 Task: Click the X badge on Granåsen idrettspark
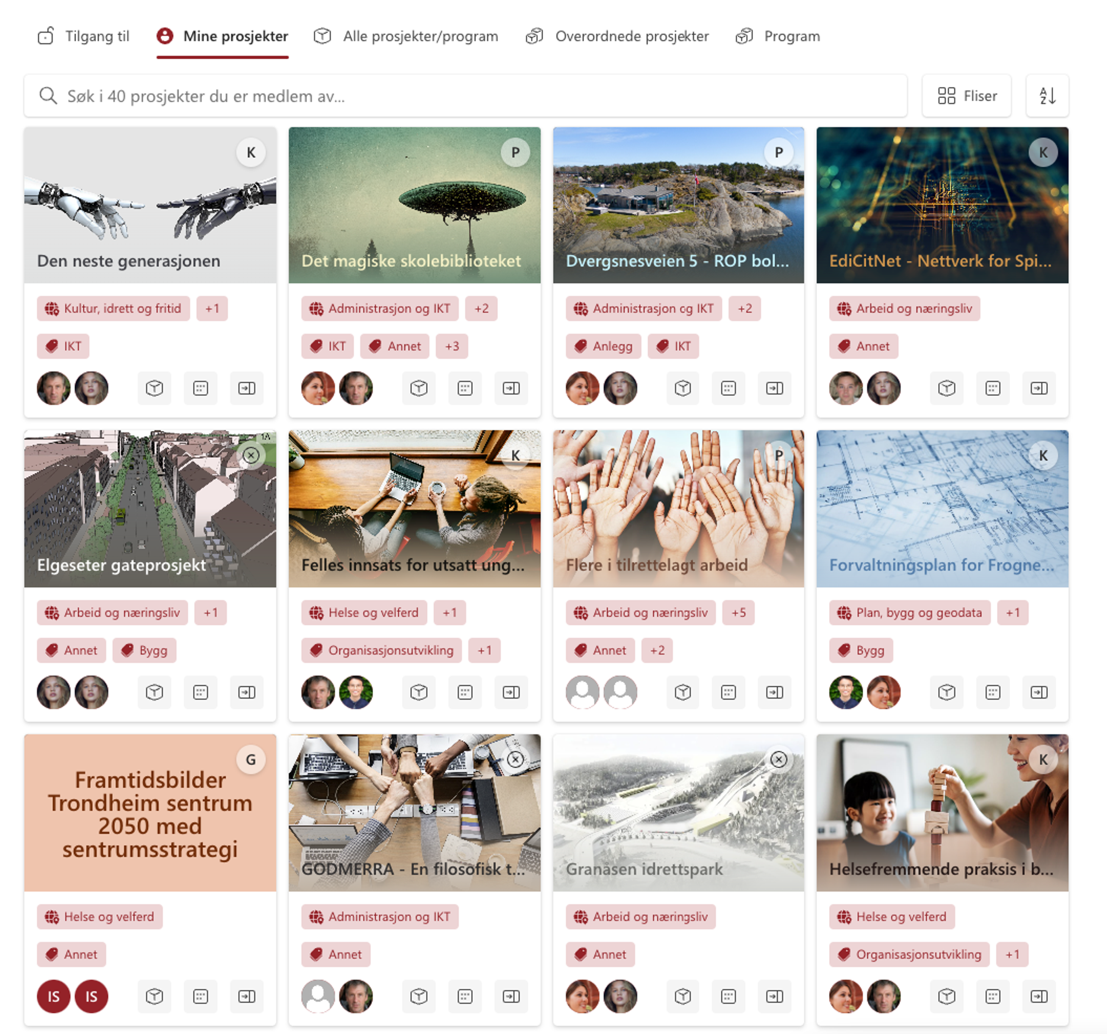(778, 759)
